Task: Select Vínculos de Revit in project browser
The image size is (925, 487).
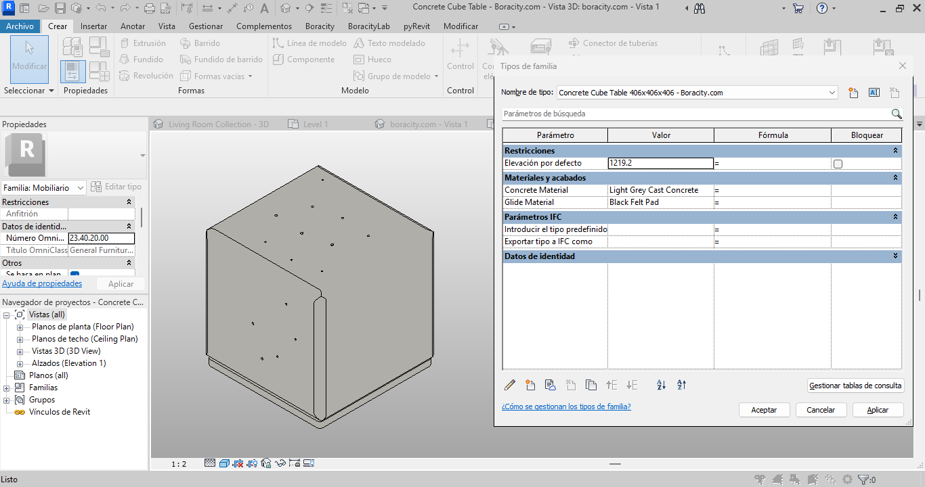Action: tap(60, 412)
